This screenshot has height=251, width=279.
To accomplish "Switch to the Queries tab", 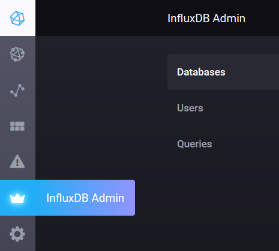I will (194, 144).
